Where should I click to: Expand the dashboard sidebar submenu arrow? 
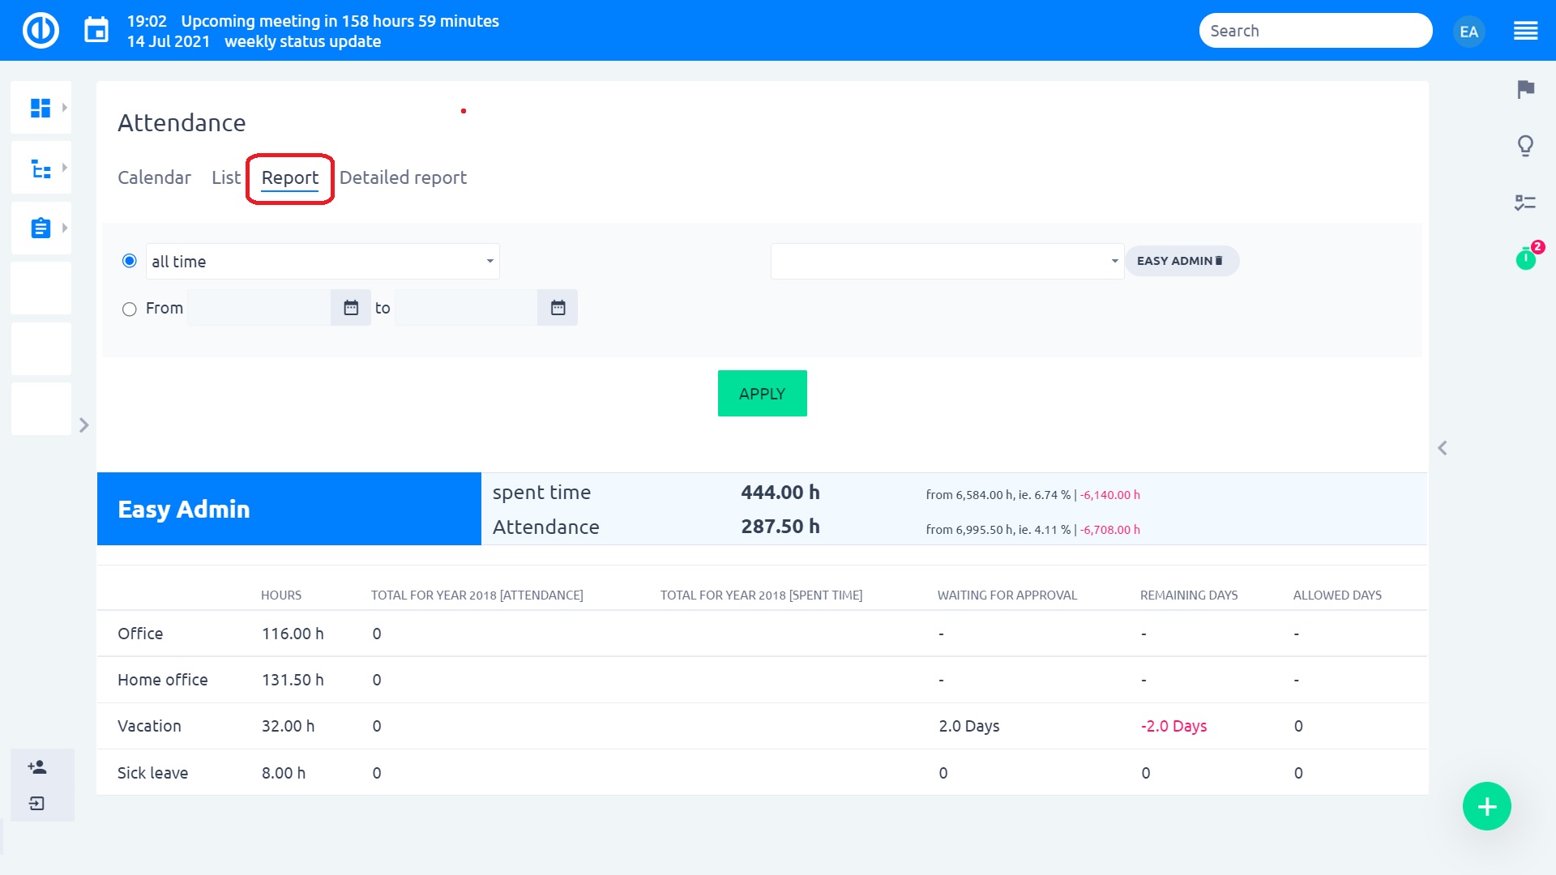click(x=64, y=108)
